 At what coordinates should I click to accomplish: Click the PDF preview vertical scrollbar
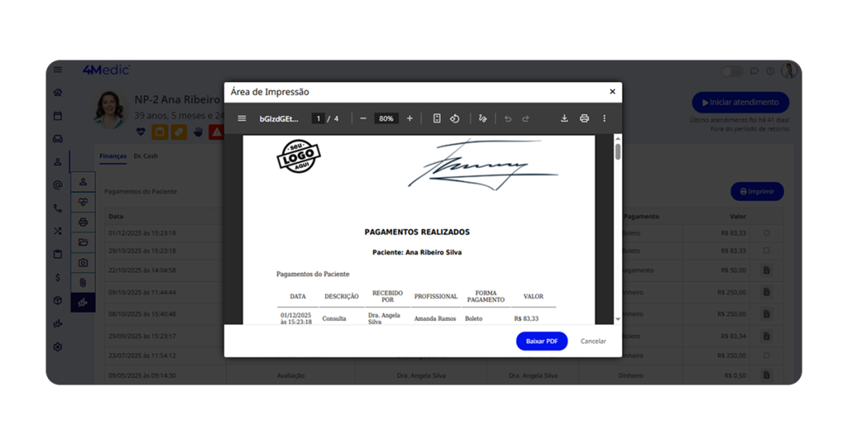point(618,152)
